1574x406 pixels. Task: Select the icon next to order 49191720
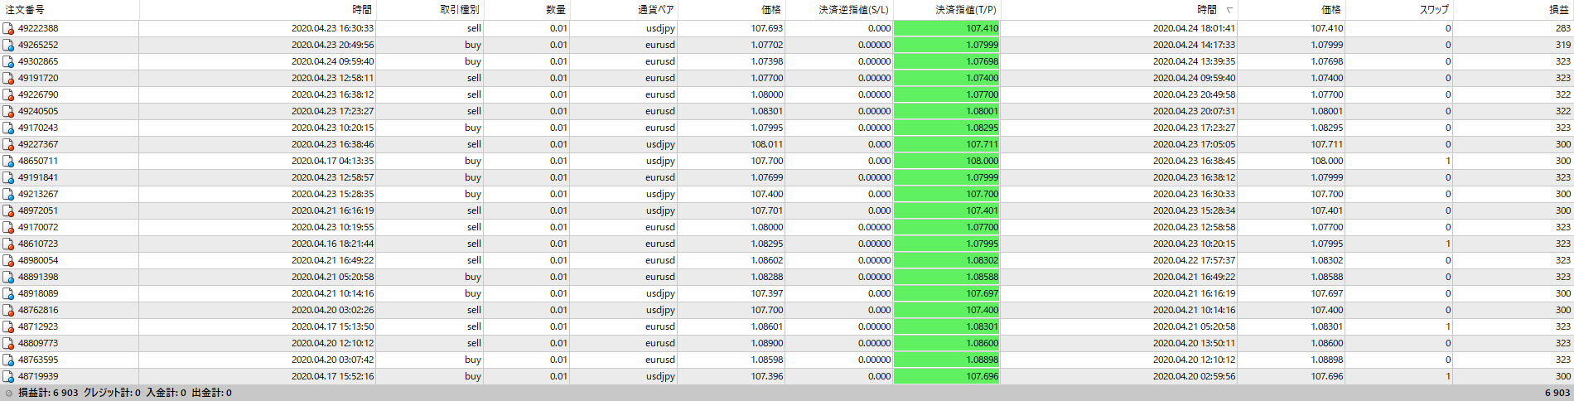point(8,78)
